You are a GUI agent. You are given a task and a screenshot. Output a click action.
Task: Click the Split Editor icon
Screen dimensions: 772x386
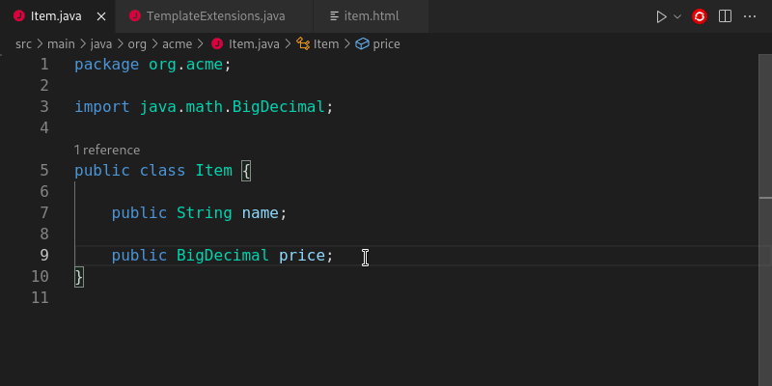[725, 16]
